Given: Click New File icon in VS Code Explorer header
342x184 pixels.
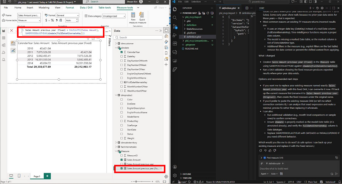Looking at the screenshot, I should point(199,13).
